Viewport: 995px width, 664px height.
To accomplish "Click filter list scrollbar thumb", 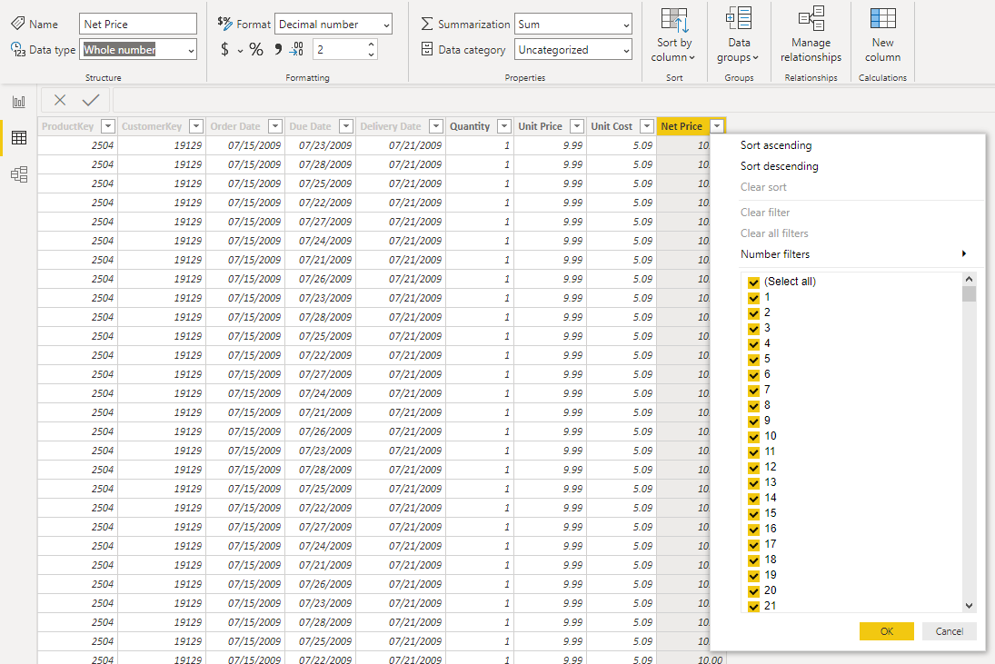I will pos(969,294).
